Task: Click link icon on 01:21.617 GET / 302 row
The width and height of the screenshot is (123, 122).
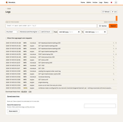Action: point(114,68)
